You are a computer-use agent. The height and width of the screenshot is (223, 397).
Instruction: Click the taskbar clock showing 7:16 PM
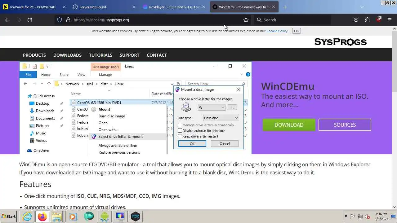pos(381,216)
